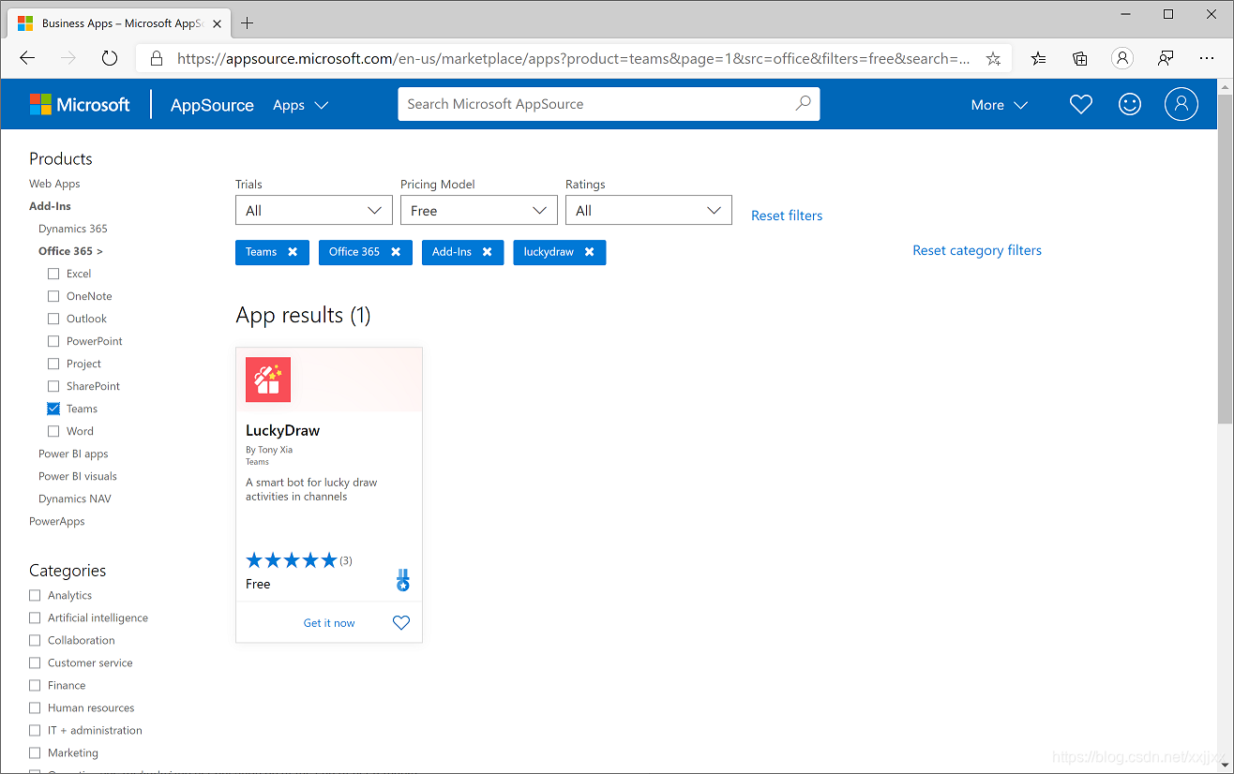
Task: Click the LuckyDraw badge medal icon
Action: pyautogui.click(x=403, y=580)
